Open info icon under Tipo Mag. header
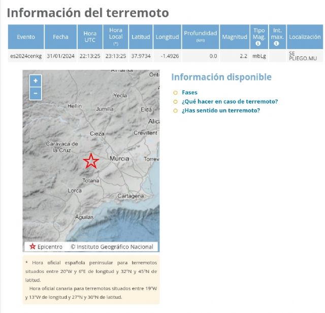The image size is (325, 313). pyautogui.click(x=258, y=44)
